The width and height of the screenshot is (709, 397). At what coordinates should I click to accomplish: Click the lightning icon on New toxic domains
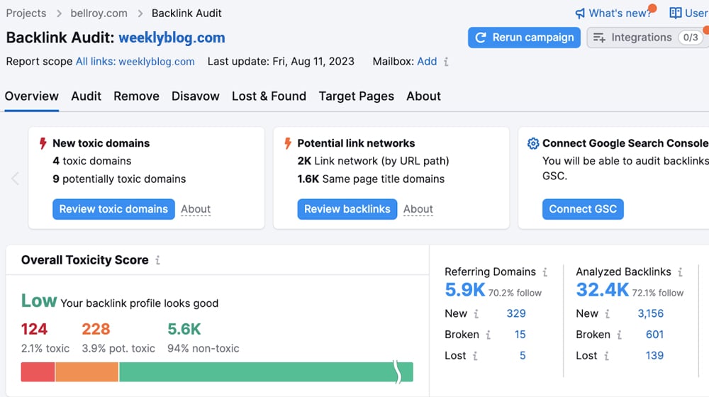pyautogui.click(x=43, y=143)
